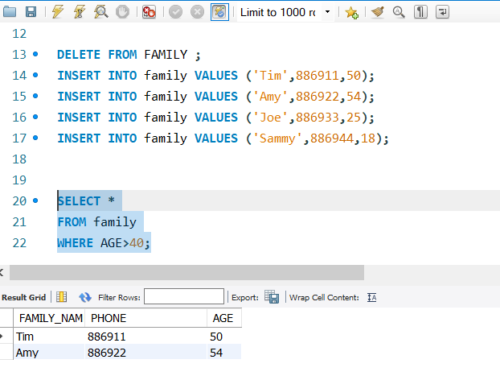Toggle auto-commit mode icon

[x=219, y=12]
